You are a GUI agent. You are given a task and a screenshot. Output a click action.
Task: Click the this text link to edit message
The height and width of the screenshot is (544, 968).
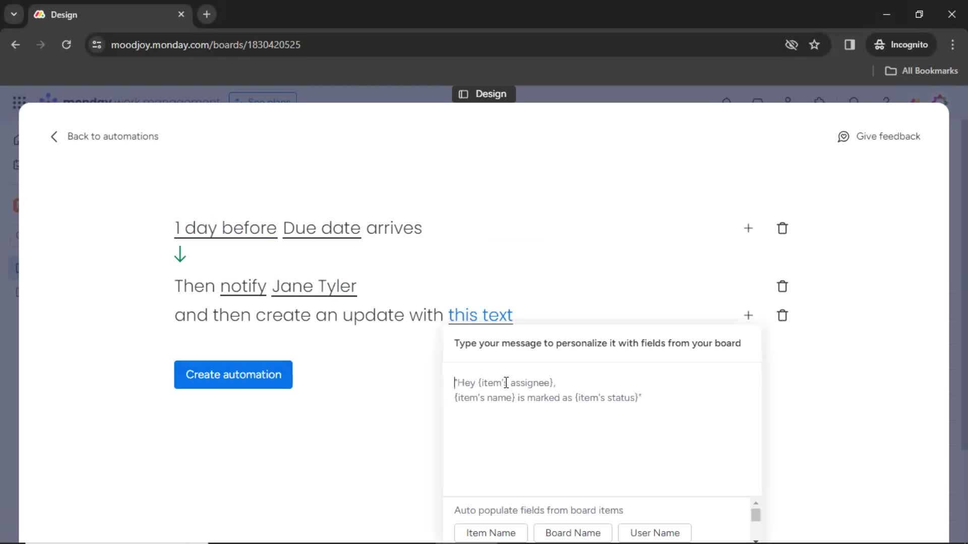click(480, 314)
